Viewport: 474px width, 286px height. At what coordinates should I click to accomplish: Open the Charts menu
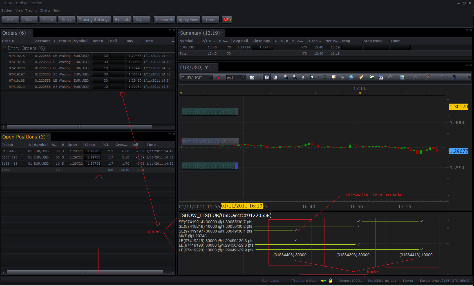[45, 10]
